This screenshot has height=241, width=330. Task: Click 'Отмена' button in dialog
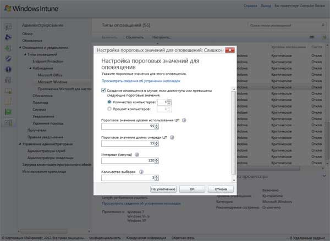pyautogui.click(x=221, y=189)
